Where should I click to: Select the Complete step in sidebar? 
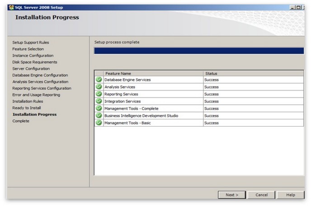21,121
